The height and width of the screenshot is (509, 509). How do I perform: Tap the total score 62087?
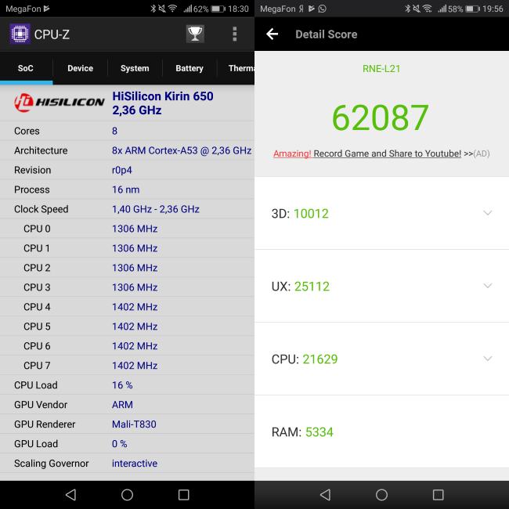coord(381,117)
